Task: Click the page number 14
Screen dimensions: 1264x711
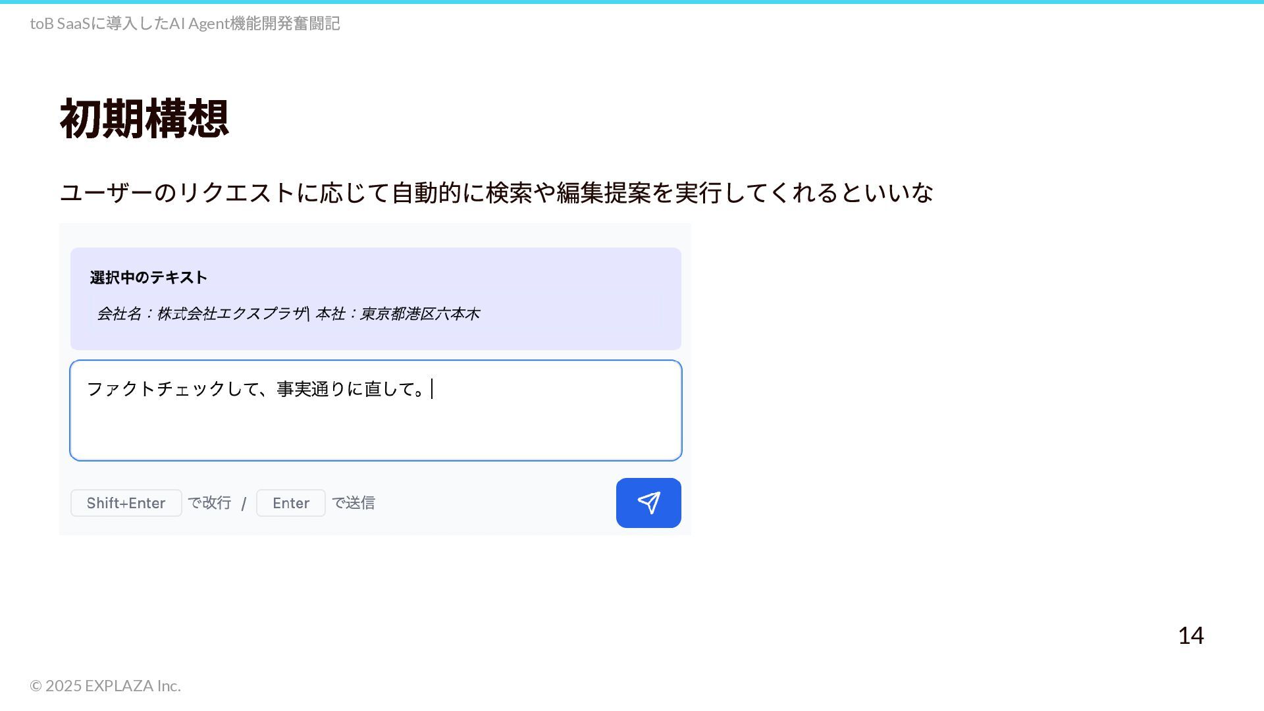Action: tap(1191, 636)
